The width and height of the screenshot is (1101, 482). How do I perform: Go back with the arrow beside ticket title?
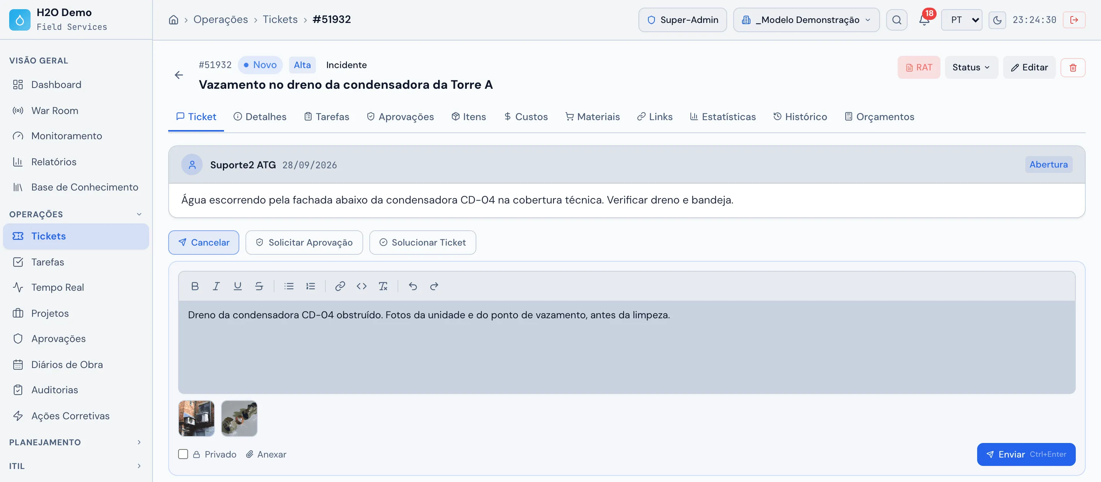[179, 75]
